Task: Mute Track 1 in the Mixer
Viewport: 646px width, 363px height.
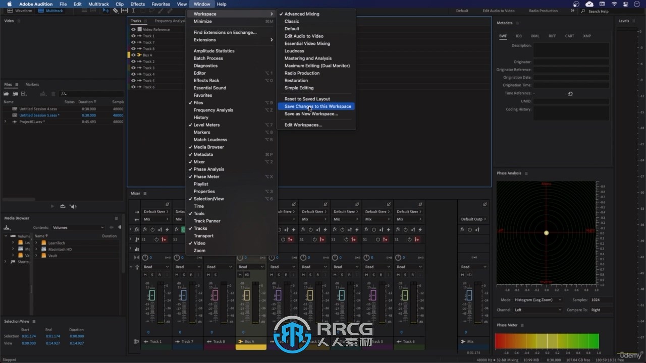Action: [145, 275]
